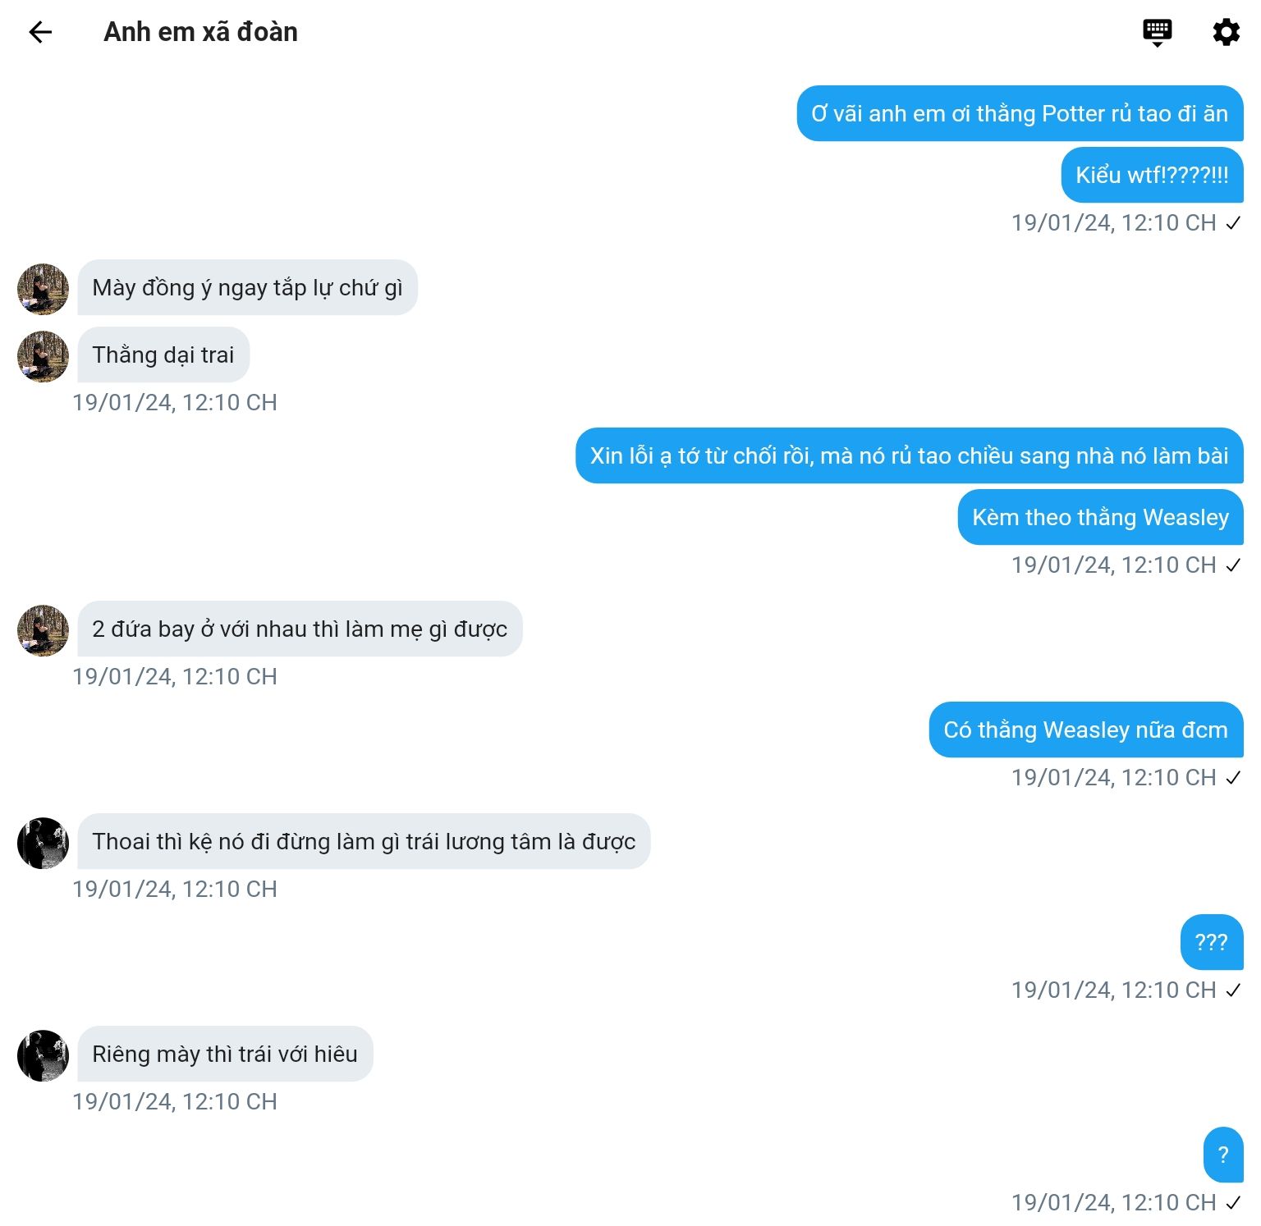This screenshot has width=1261, height=1226.
Task: Click avatar next to "Thằng dại trai"
Action: click(x=43, y=355)
